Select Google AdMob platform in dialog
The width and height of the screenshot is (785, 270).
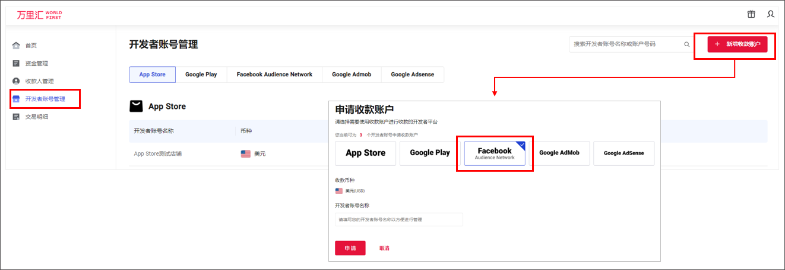point(559,153)
